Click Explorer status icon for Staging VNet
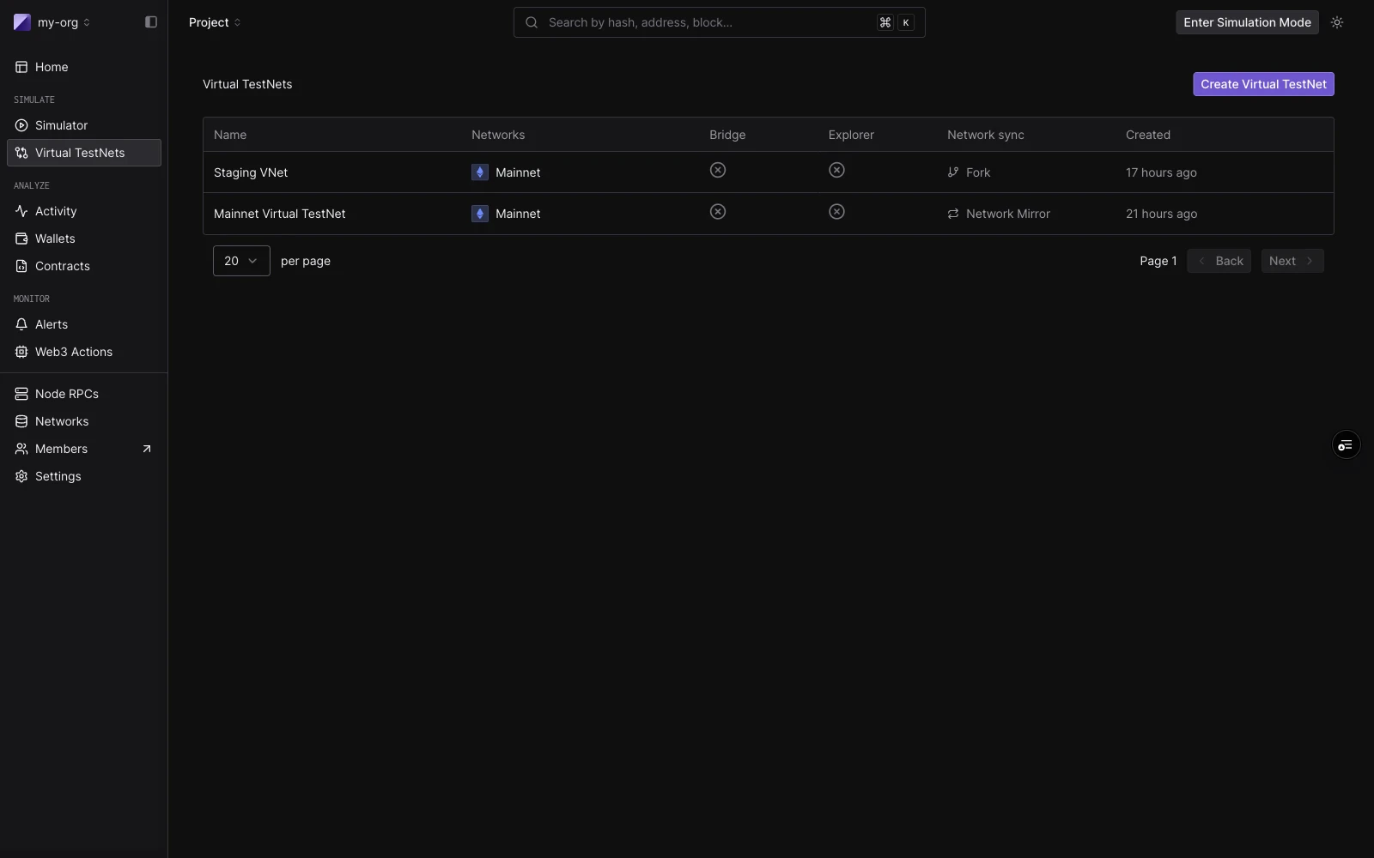Viewport: 1374px width, 858px height. click(836, 171)
